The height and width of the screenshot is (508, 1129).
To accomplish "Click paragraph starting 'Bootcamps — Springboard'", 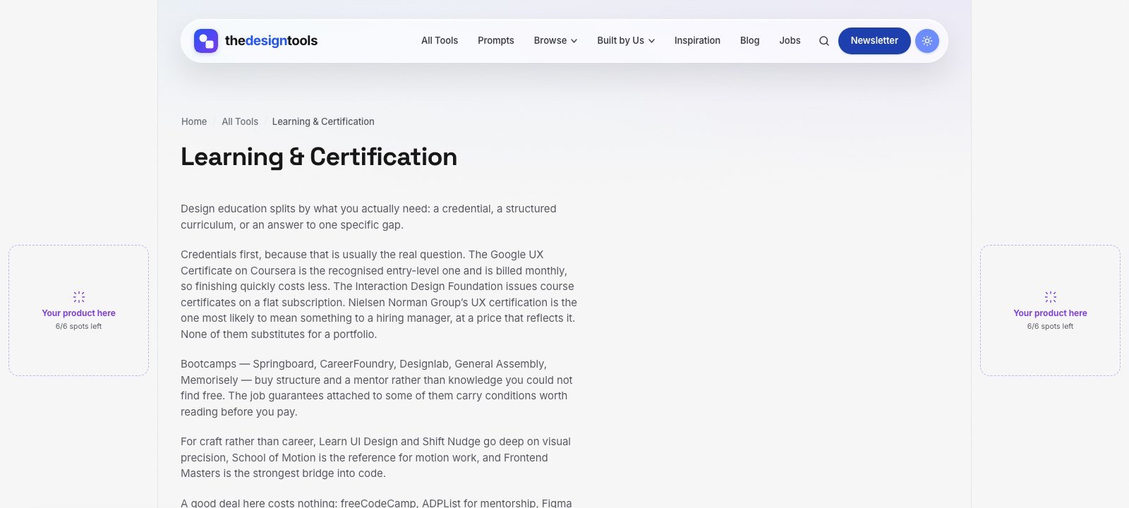I will [379, 388].
